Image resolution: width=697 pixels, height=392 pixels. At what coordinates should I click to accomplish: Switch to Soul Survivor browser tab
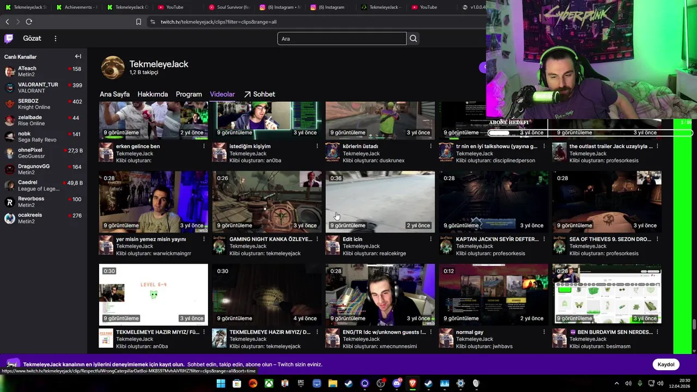tap(229, 7)
